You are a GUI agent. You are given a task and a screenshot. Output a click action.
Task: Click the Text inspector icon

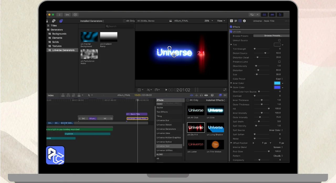pyautogui.click(x=232, y=21)
